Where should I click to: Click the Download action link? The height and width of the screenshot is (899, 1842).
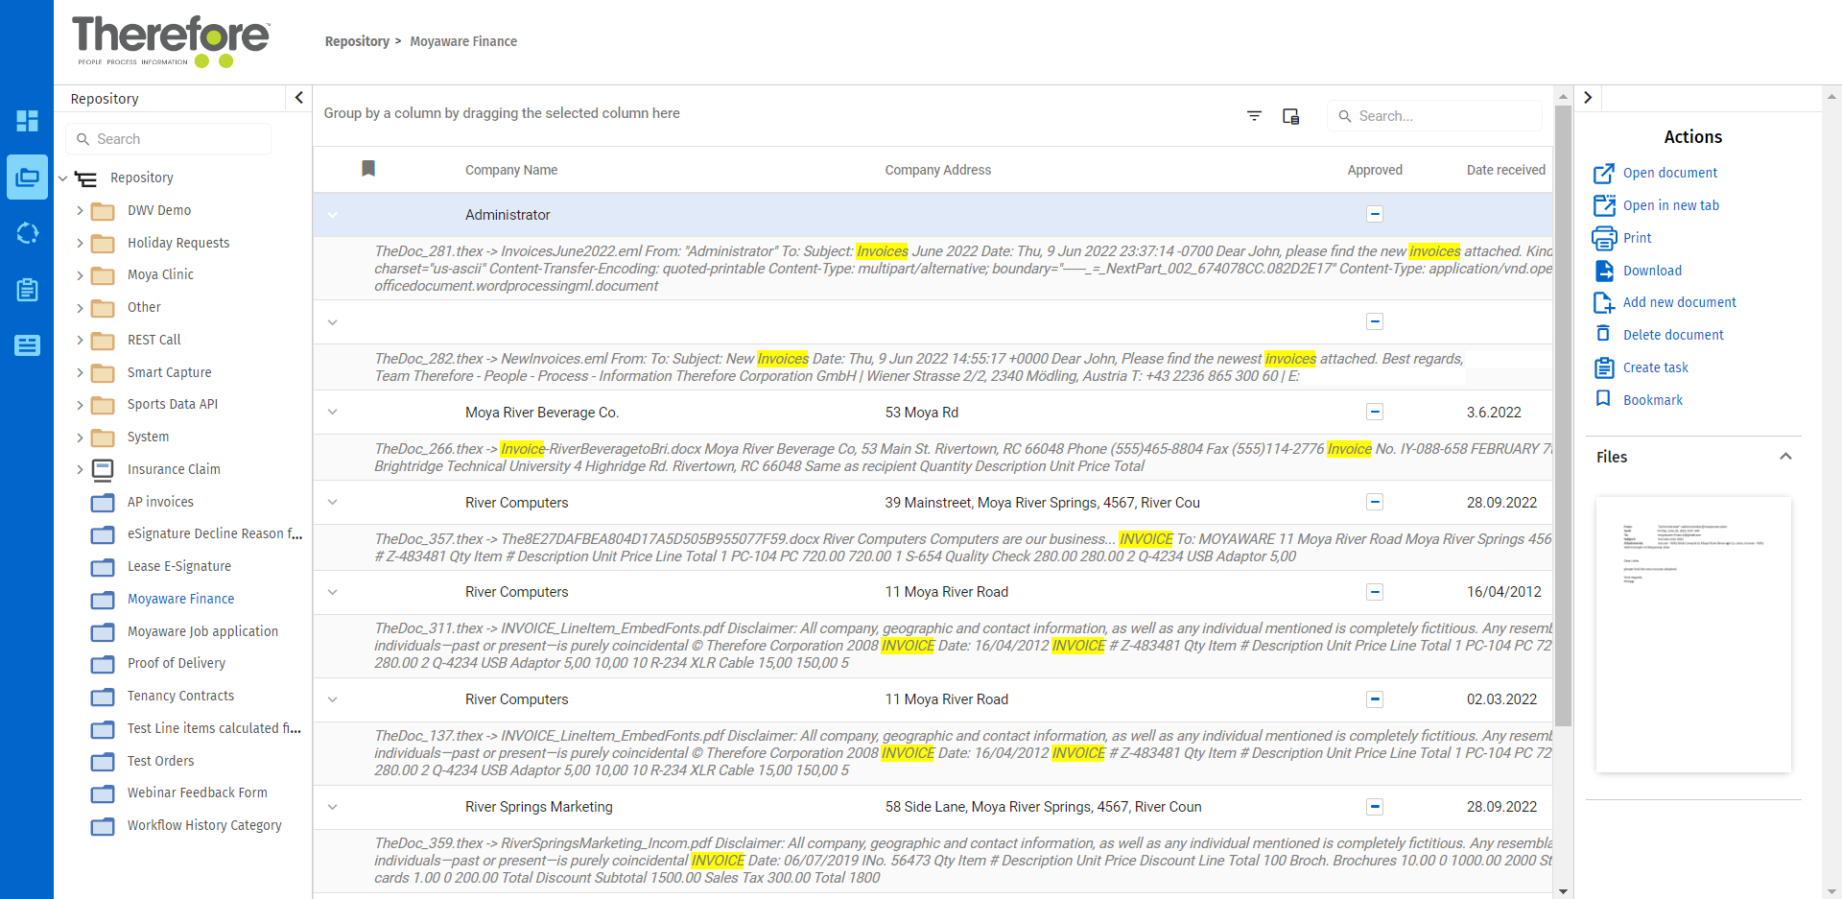(1652, 271)
